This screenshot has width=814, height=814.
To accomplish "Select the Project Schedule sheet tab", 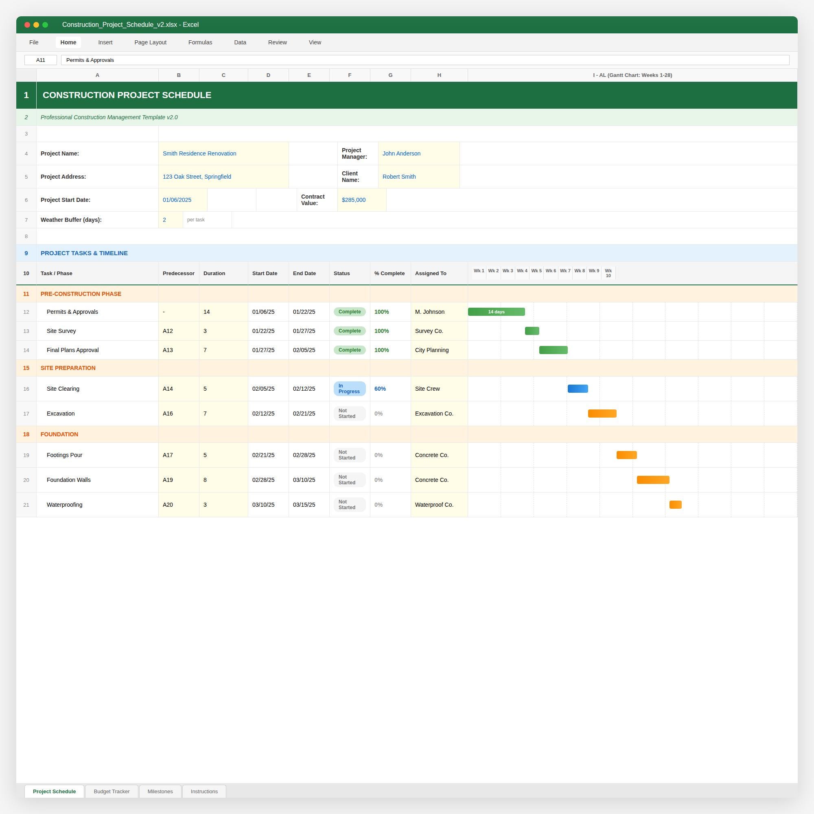I will point(55,791).
